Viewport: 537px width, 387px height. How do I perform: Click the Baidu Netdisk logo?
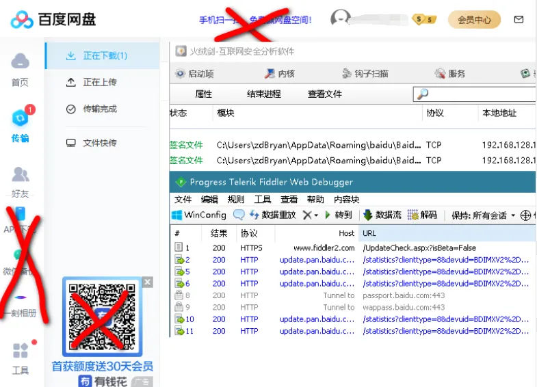53,19
